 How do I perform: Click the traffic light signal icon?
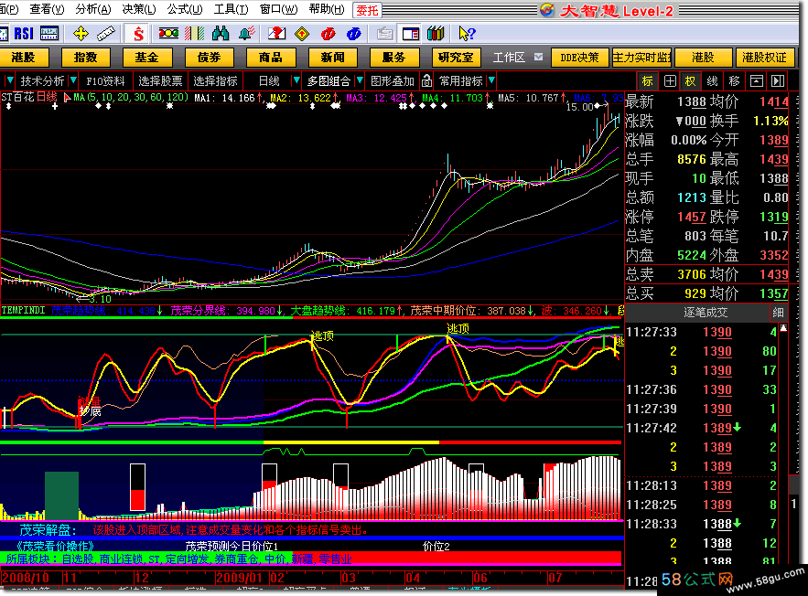click(x=168, y=34)
